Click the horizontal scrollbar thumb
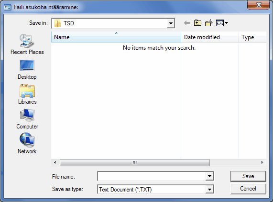 [135, 162]
